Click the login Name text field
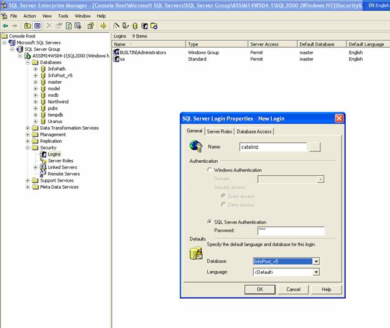Image resolution: width=390 pixels, height=328 pixels. point(273,147)
